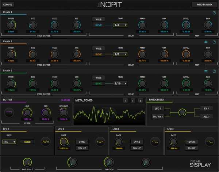Change the LFO 2 waveform shape icon
Image resolution: width=219 pixels, height=172 pixels.
point(100,142)
